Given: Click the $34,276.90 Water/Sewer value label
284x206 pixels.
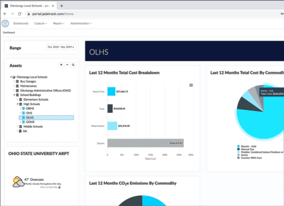Looking at the screenshot, I should pyautogui.click(x=124, y=126).
